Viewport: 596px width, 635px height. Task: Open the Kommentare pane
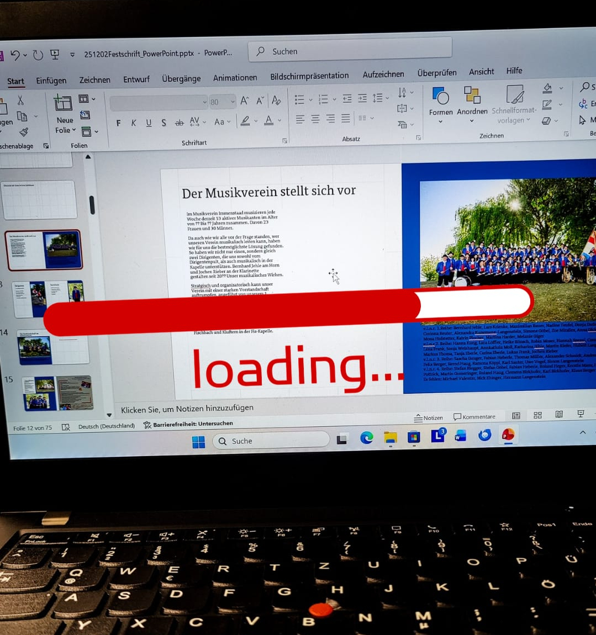click(x=474, y=416)
